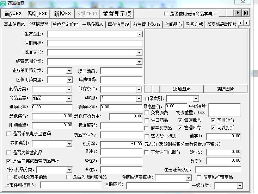Open the 库存信息F9 tab

coord(118,24)
